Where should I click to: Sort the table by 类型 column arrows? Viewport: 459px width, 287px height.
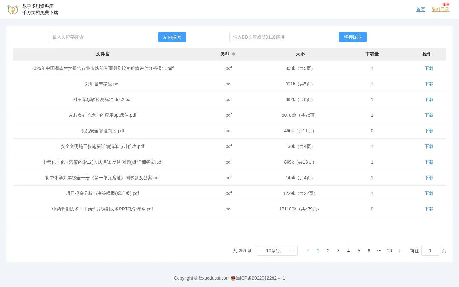(x=233, y=54)
